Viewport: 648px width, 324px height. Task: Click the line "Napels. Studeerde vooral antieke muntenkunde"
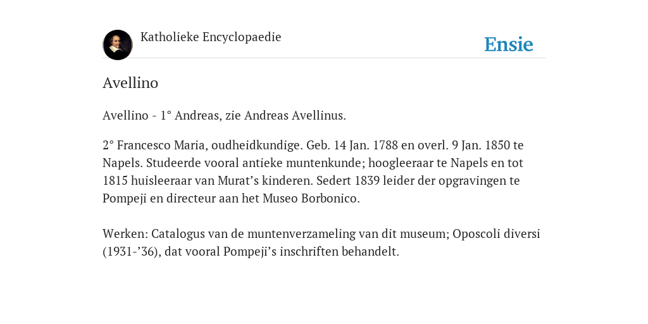click(313, 163)
